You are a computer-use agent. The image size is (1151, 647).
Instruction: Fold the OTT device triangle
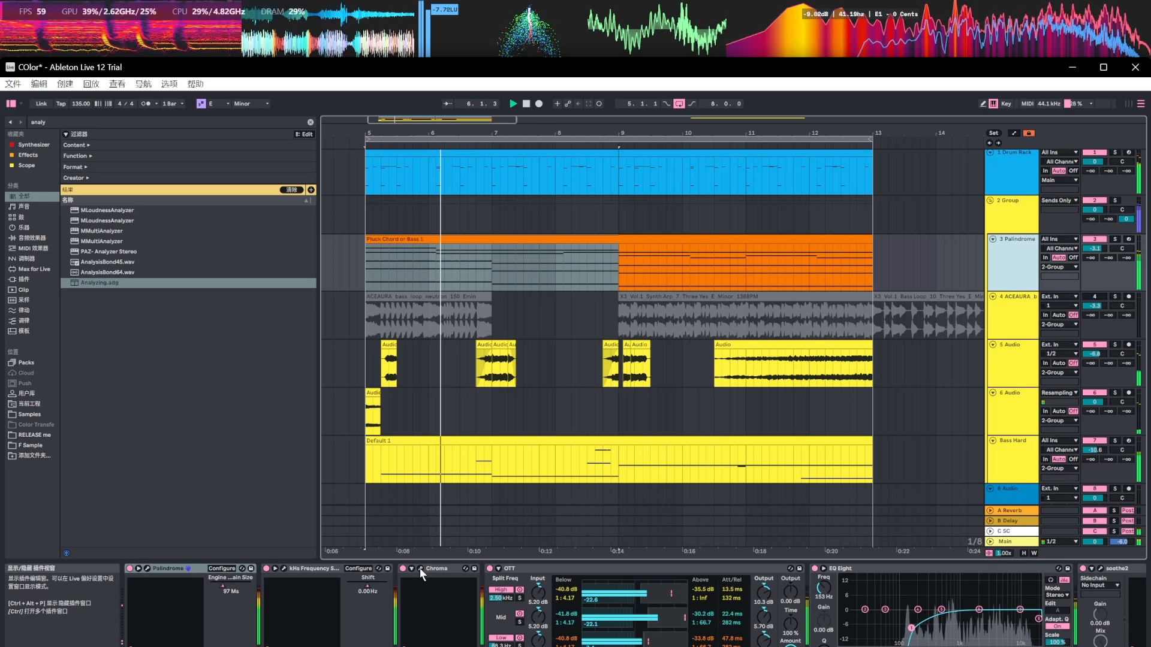pos(498,569)
